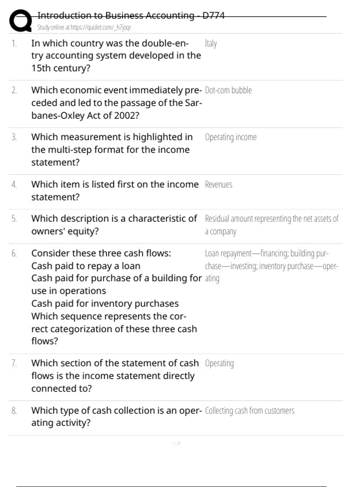Select the answer 'Italy'
Viewport: 343px width, 487px height.
211,44
